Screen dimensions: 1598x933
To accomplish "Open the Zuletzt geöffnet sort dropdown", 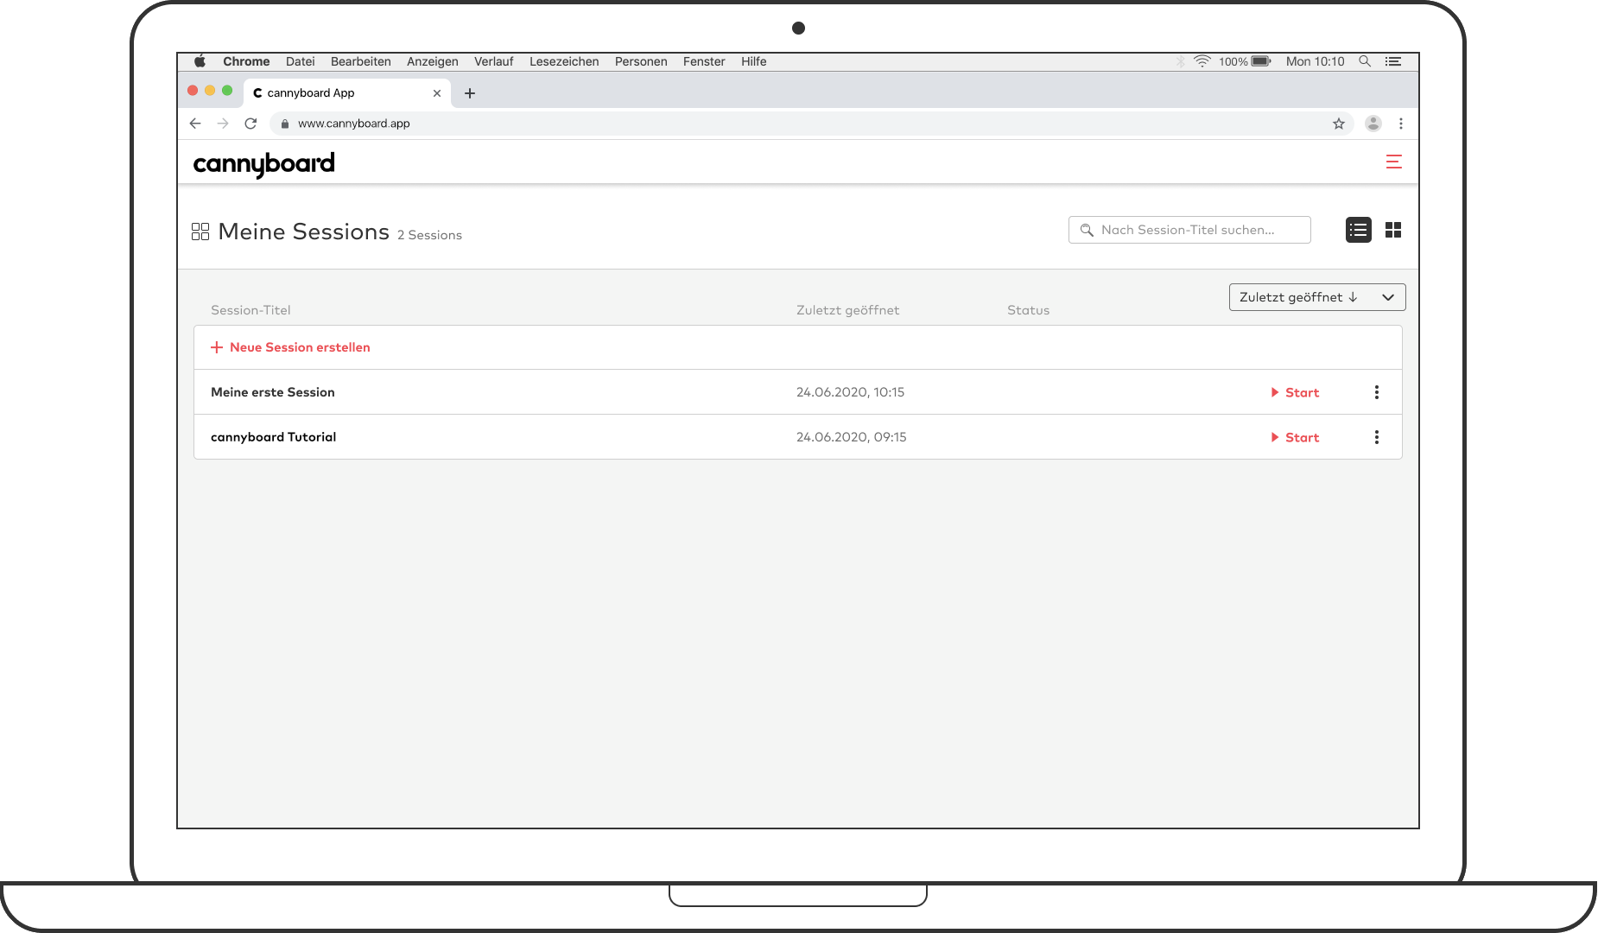I will pos(1317,297).
